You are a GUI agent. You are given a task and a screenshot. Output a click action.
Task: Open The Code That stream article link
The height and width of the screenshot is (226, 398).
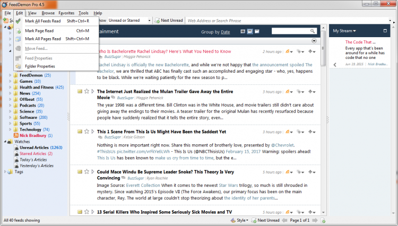tap(360, 42)
